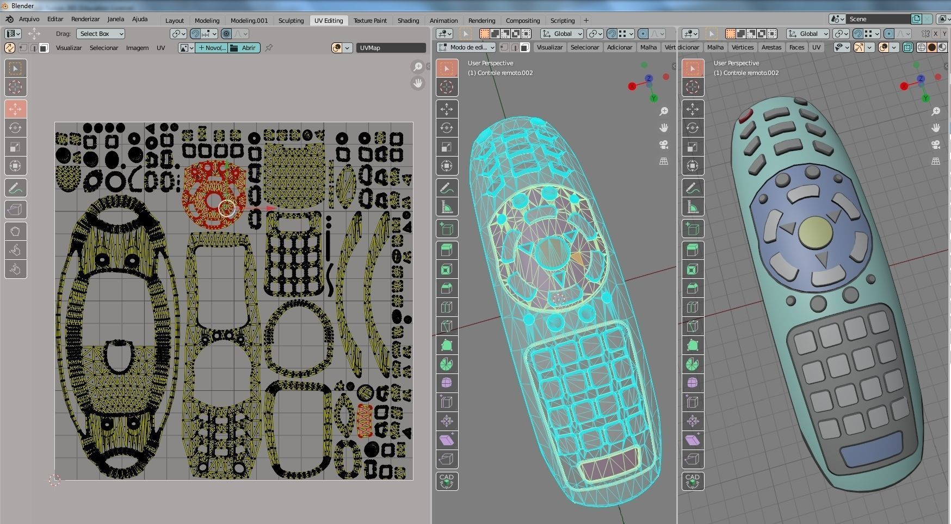Activate the Loop Cut tool
951x524 pixels.
tap(447, 307)
